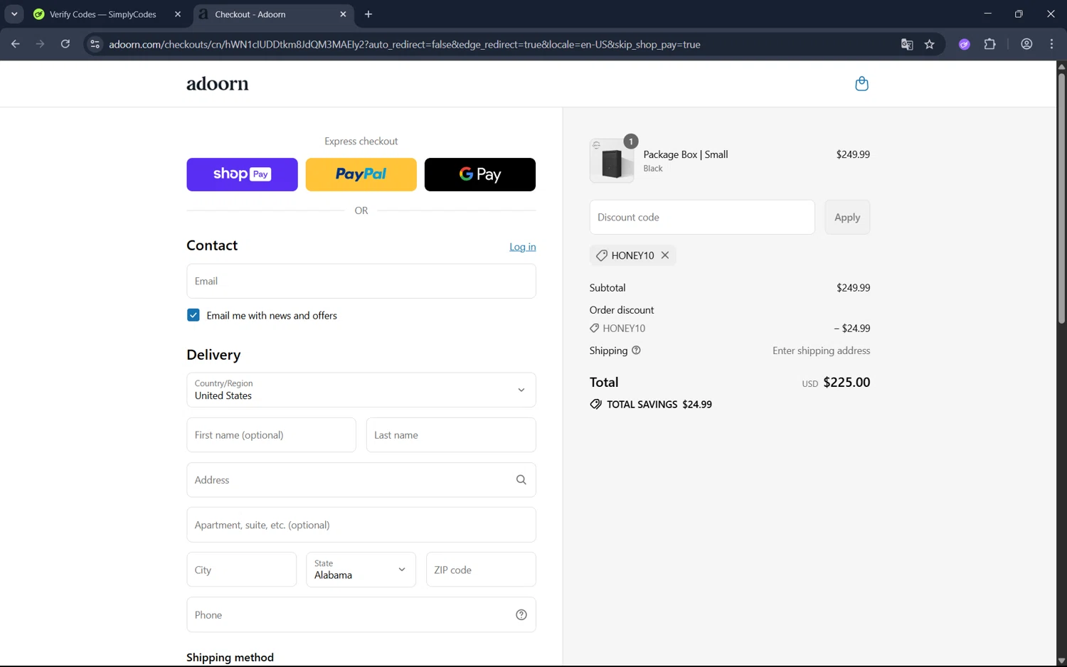Pay with Shop Pay button
1067x667 pixels.
pyautogui.click(x=242, y=174)
